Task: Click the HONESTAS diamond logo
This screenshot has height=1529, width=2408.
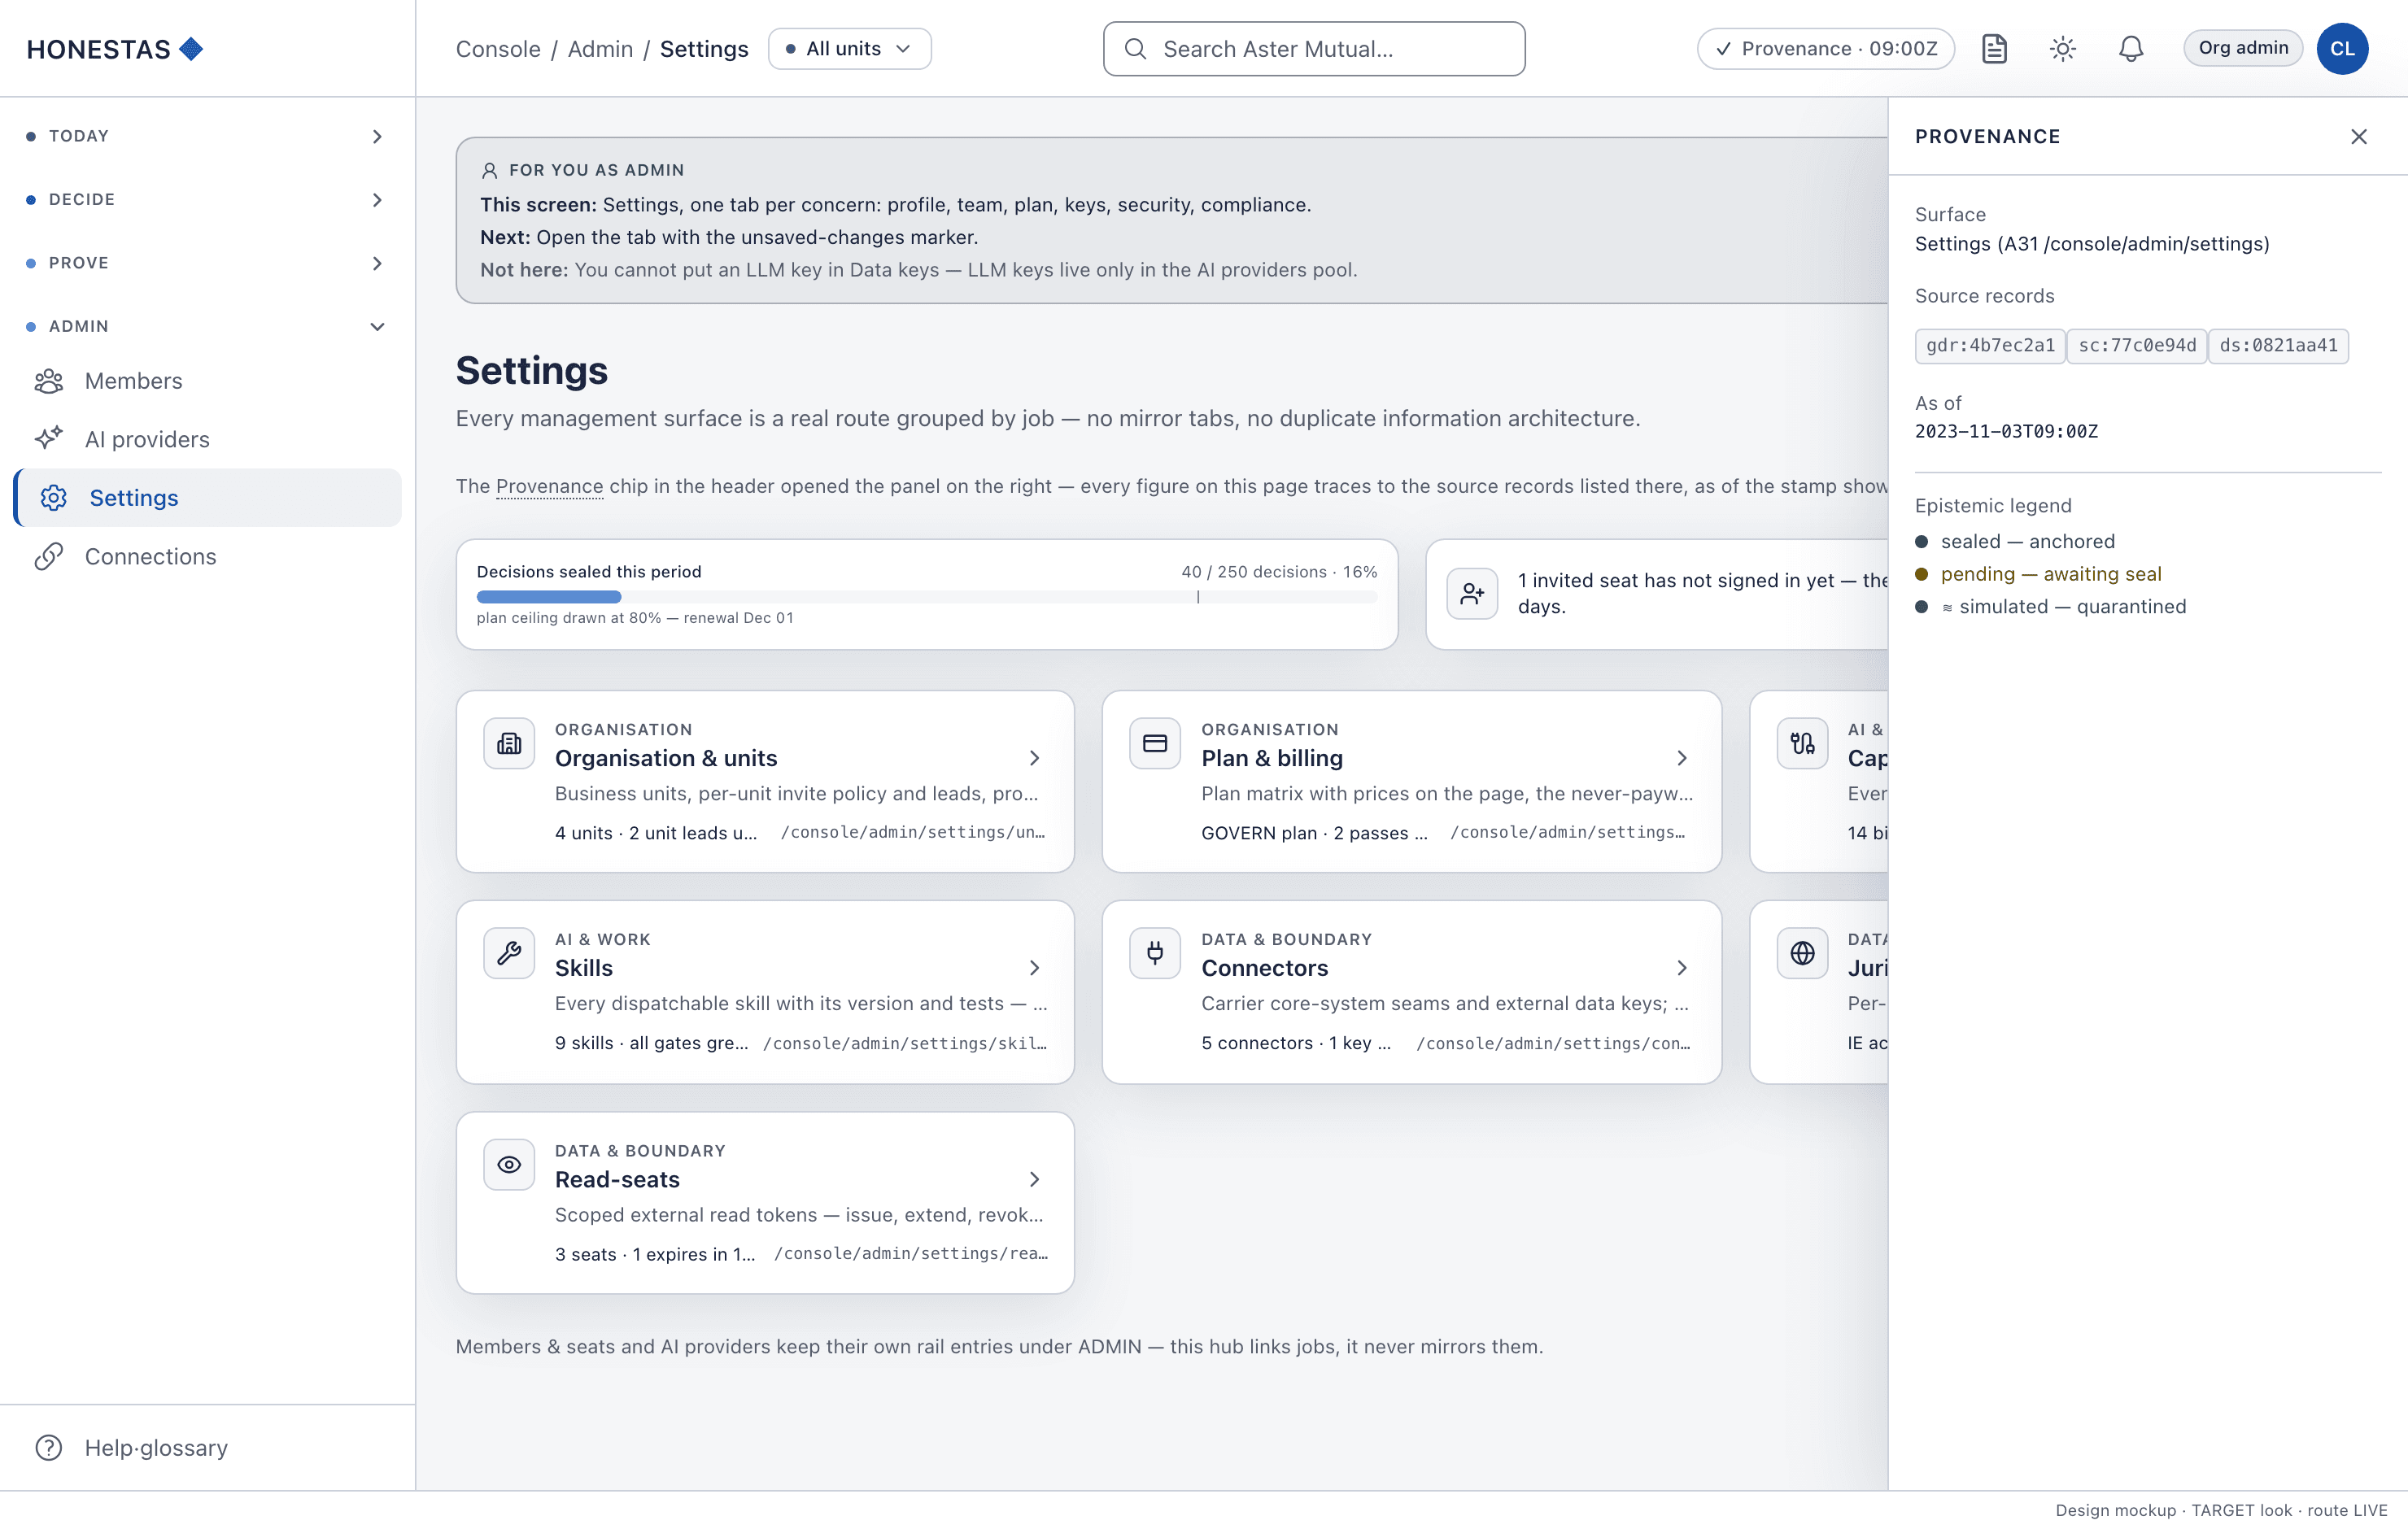Action: 191,48
